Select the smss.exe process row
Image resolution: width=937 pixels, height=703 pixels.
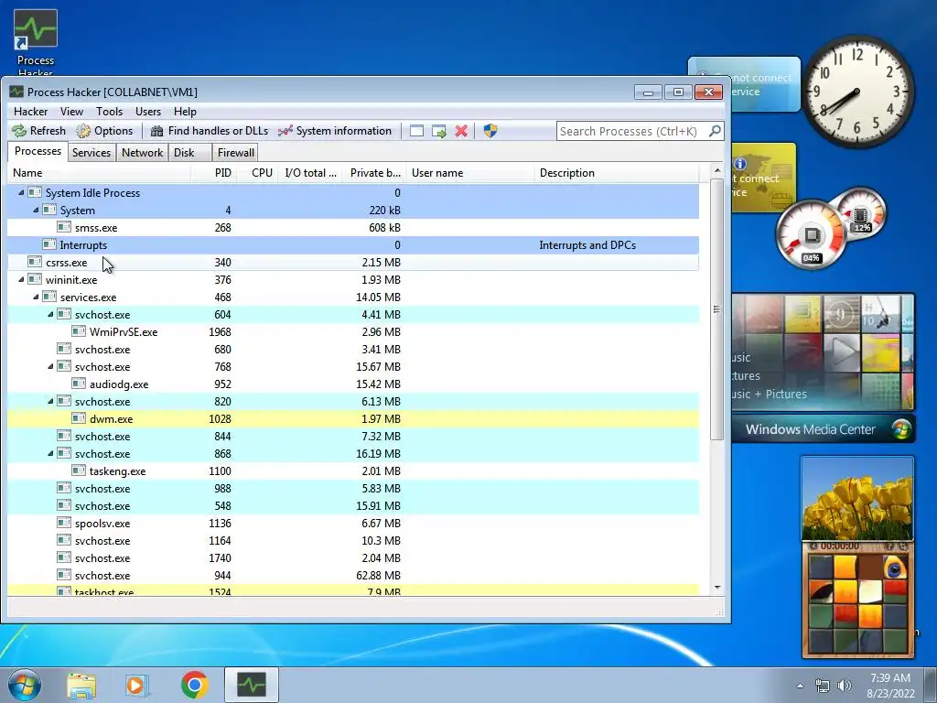tap(353, 228)
